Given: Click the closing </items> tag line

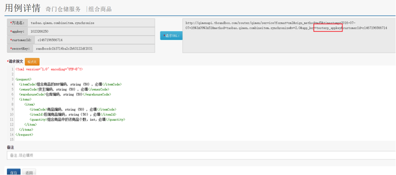Looking at the screenshot, I should (x=26, y=129).
